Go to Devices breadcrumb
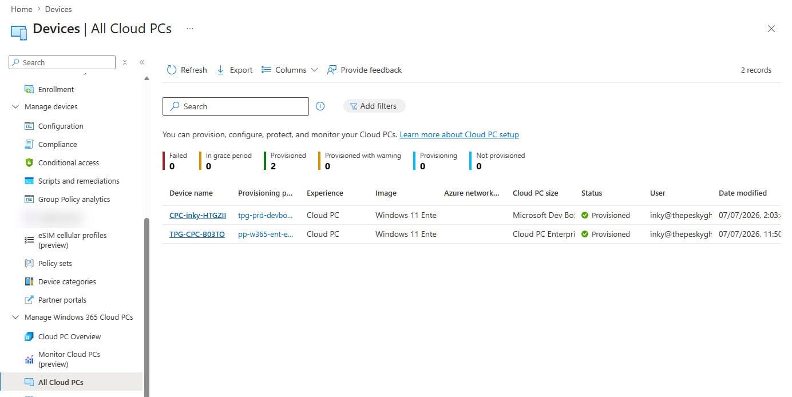Viewport: 792px width, 397px height. [x=58, y=9]
